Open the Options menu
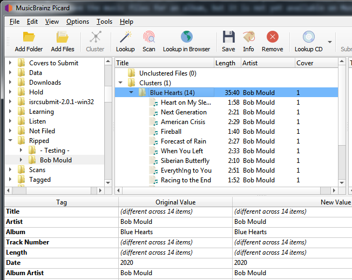The image size is (352, 280). pyautogui.click(x=78, y=22)
